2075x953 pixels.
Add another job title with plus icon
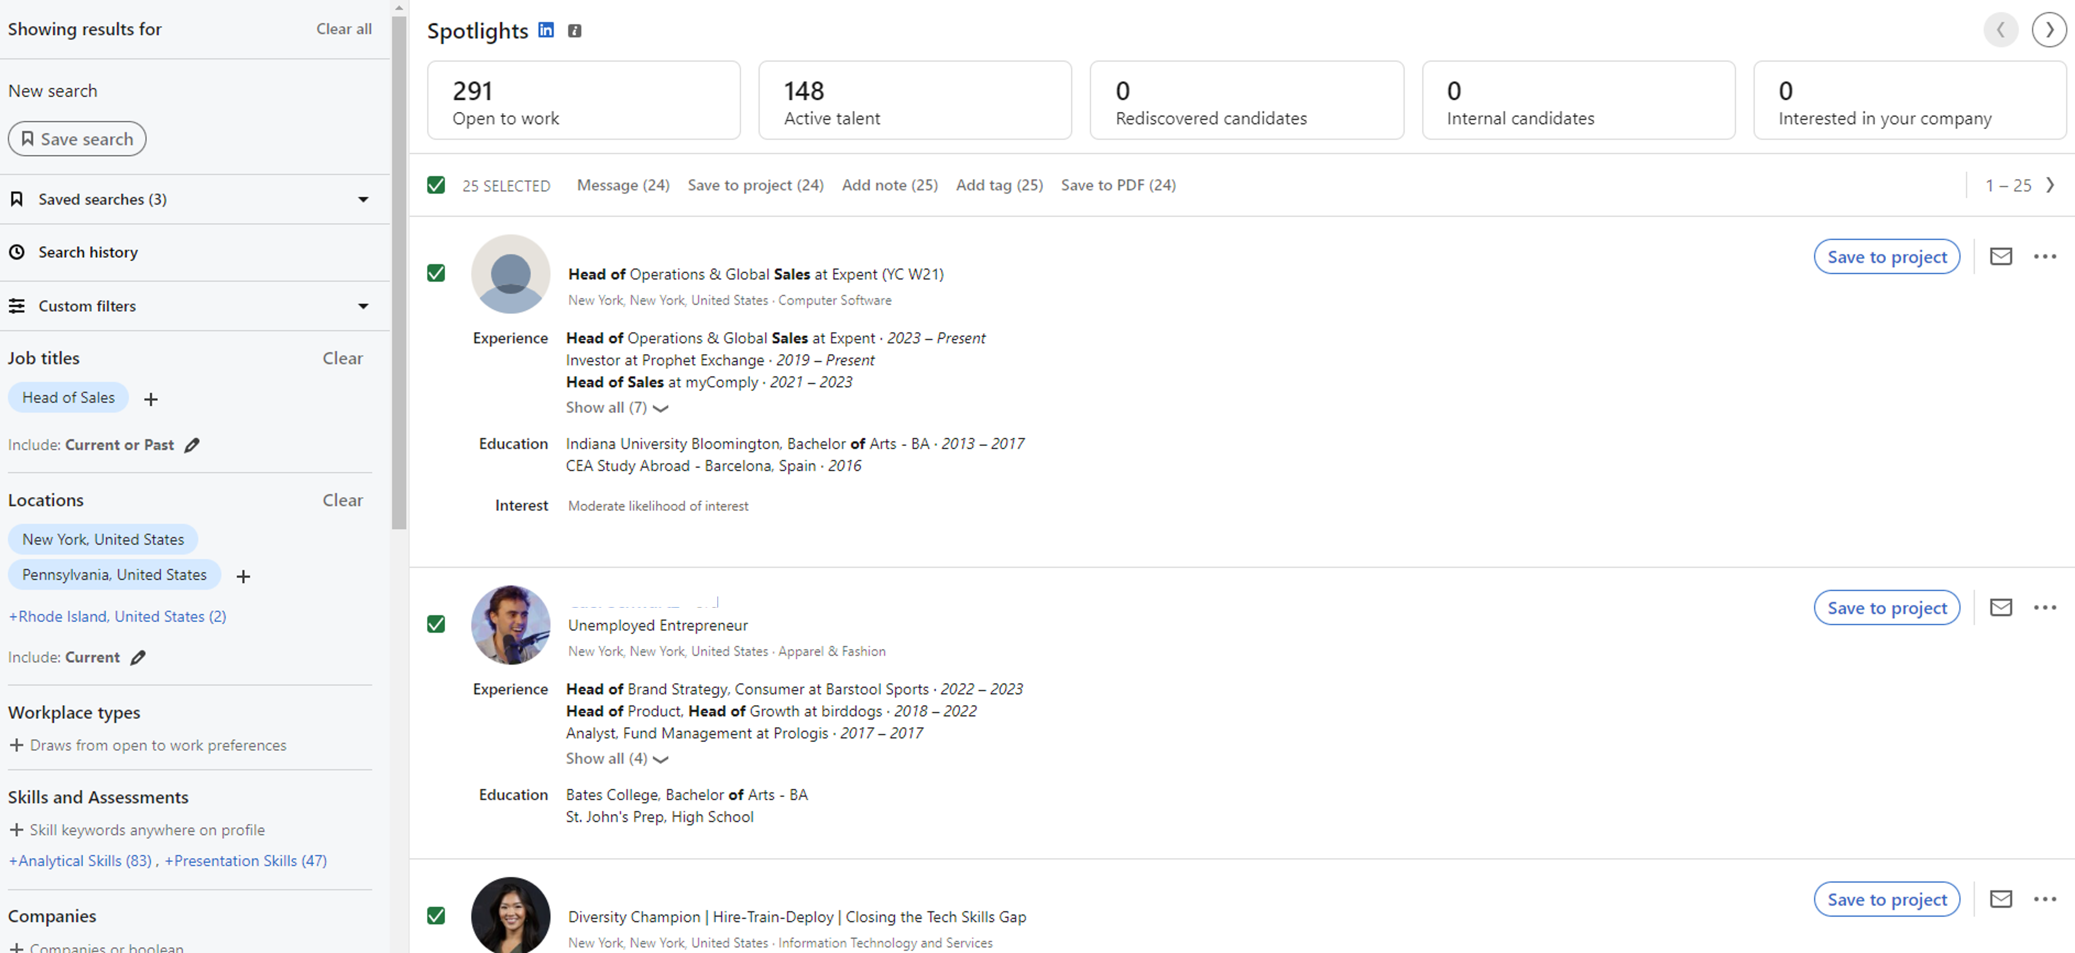(150, 399)
